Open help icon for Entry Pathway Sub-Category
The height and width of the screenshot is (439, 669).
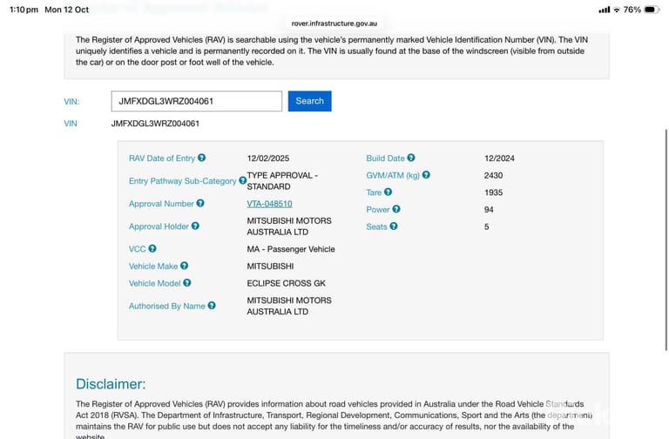coord(242,180)
